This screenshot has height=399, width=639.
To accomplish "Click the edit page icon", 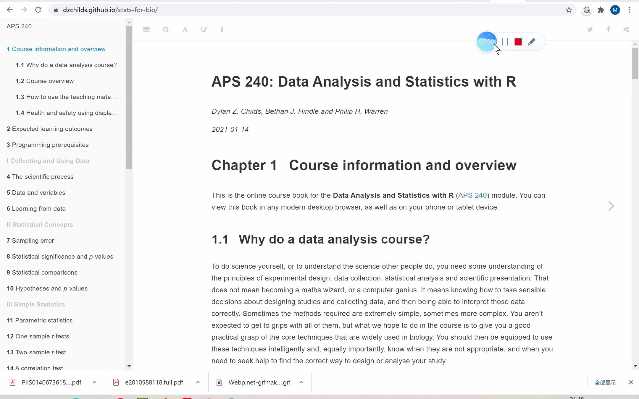I will click(204, 29).
